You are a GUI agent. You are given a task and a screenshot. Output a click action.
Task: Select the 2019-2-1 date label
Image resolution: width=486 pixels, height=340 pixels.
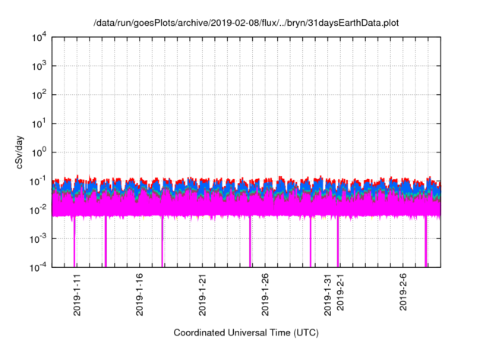340,292
